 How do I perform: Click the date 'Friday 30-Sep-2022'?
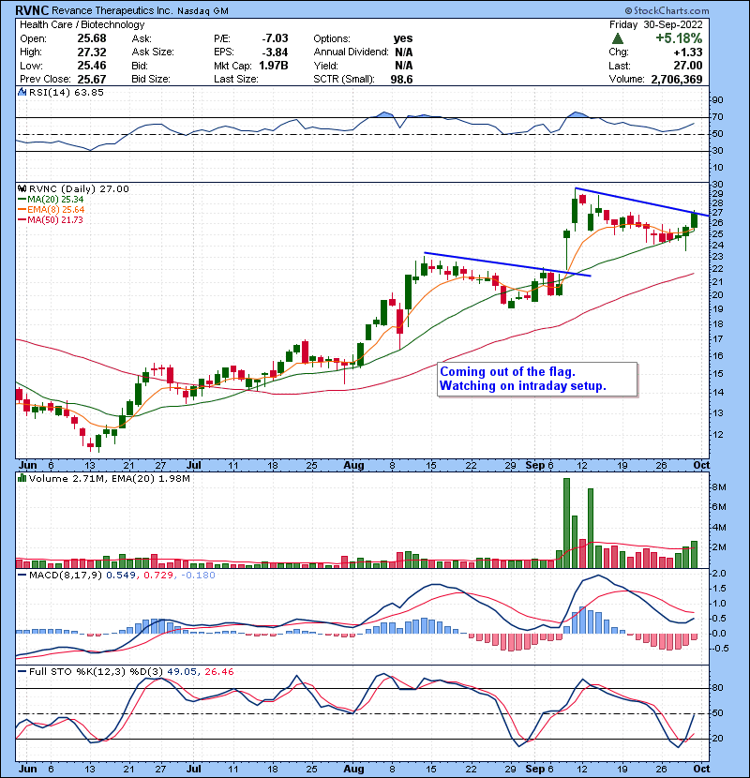[655, 24]
